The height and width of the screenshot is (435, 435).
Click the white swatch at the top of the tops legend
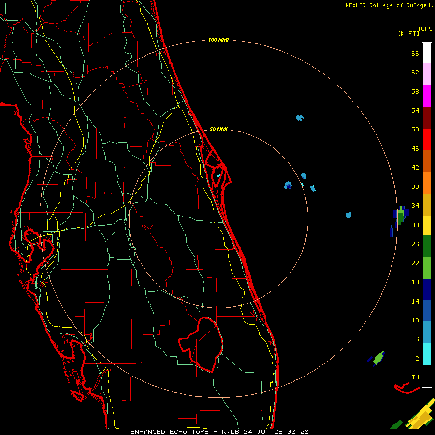coord(427,53)
